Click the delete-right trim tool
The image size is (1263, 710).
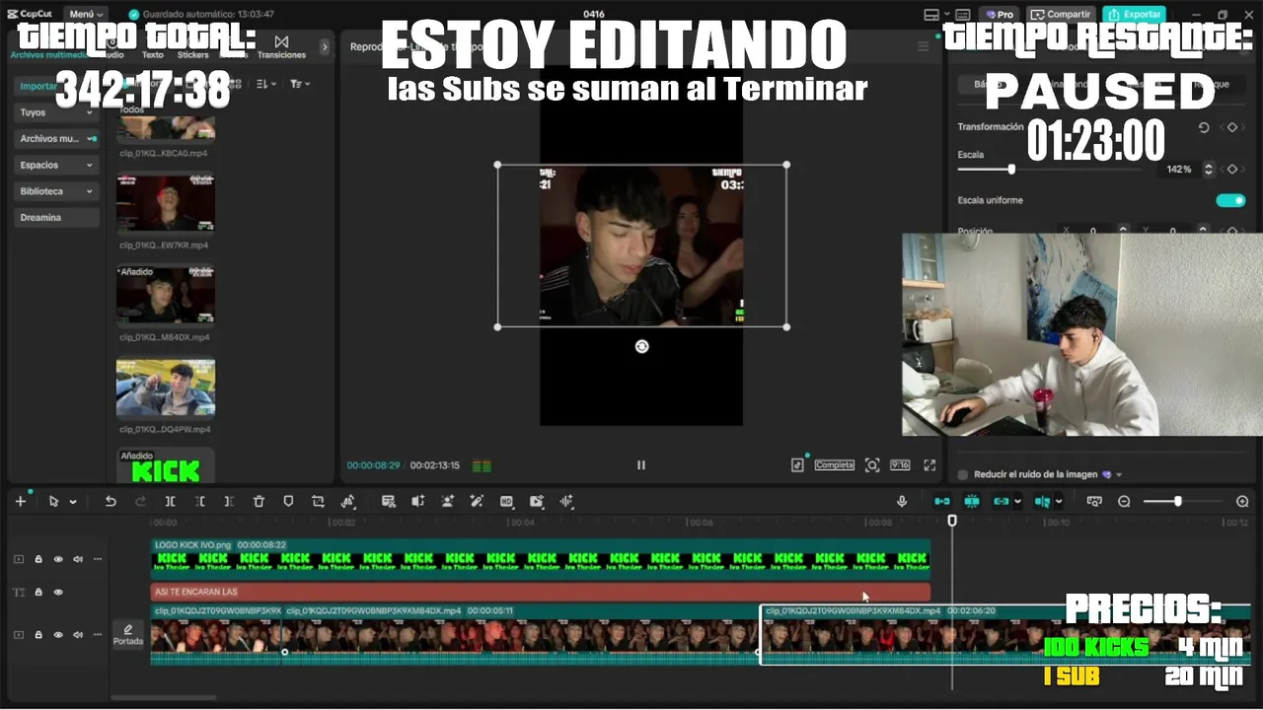[x=229, y=501]
